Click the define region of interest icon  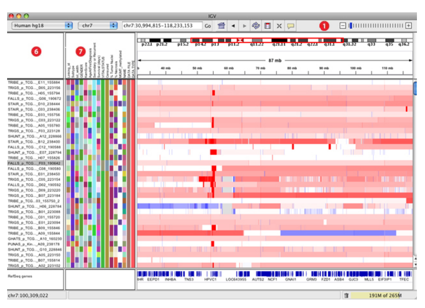(268, 26)
